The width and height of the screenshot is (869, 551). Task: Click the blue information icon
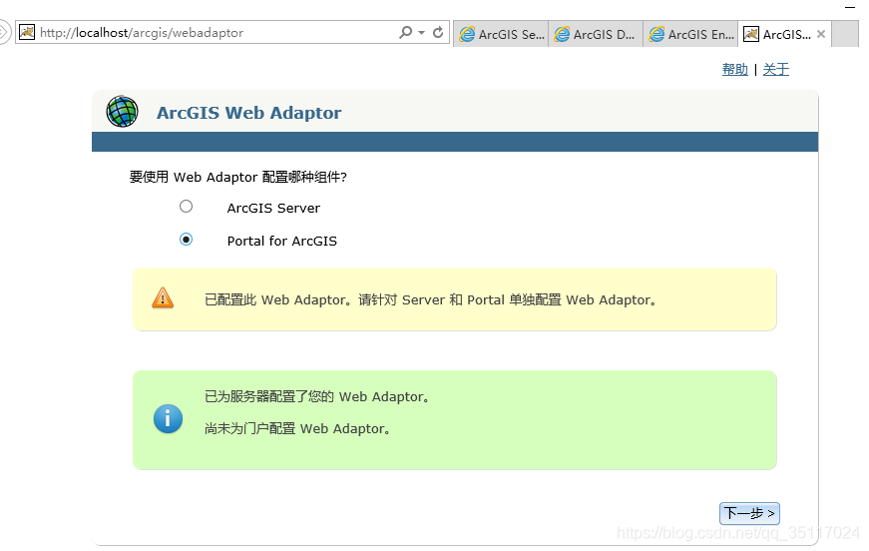click(168, 418)
